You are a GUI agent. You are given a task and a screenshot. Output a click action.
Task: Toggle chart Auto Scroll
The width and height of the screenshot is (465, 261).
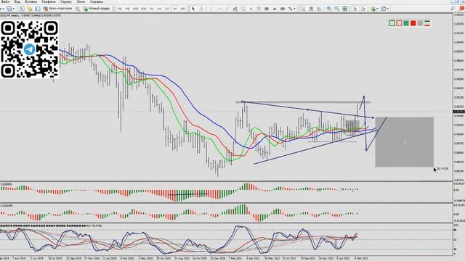tap(355, 9)
